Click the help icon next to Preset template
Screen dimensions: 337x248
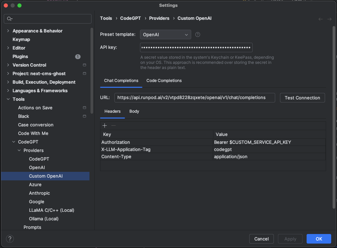[x=197, y=35]
